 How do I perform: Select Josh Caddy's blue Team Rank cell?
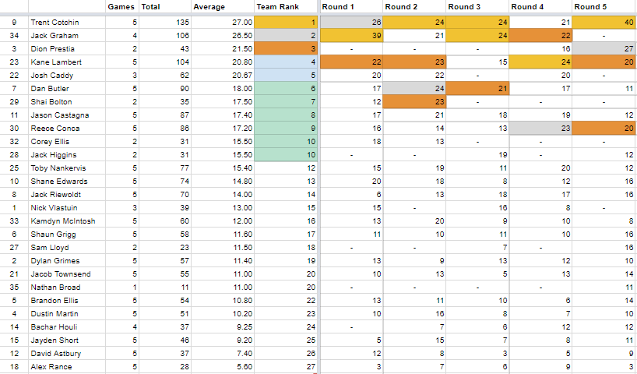(x=286, y=76)
